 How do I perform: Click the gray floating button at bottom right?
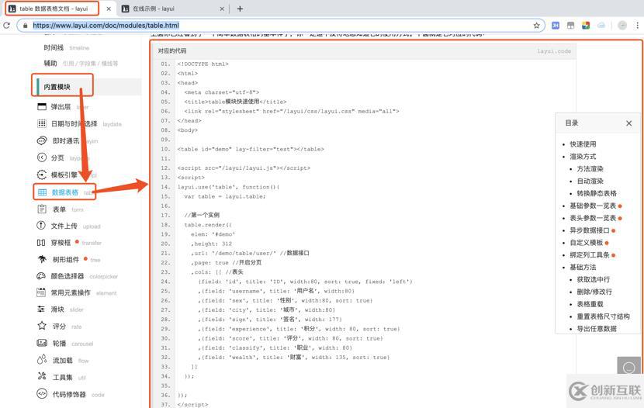pyautogui.click(x=628, y=367)
